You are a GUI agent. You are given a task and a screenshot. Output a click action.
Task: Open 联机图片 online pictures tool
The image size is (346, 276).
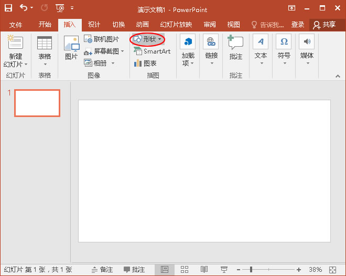click(102, 39)
